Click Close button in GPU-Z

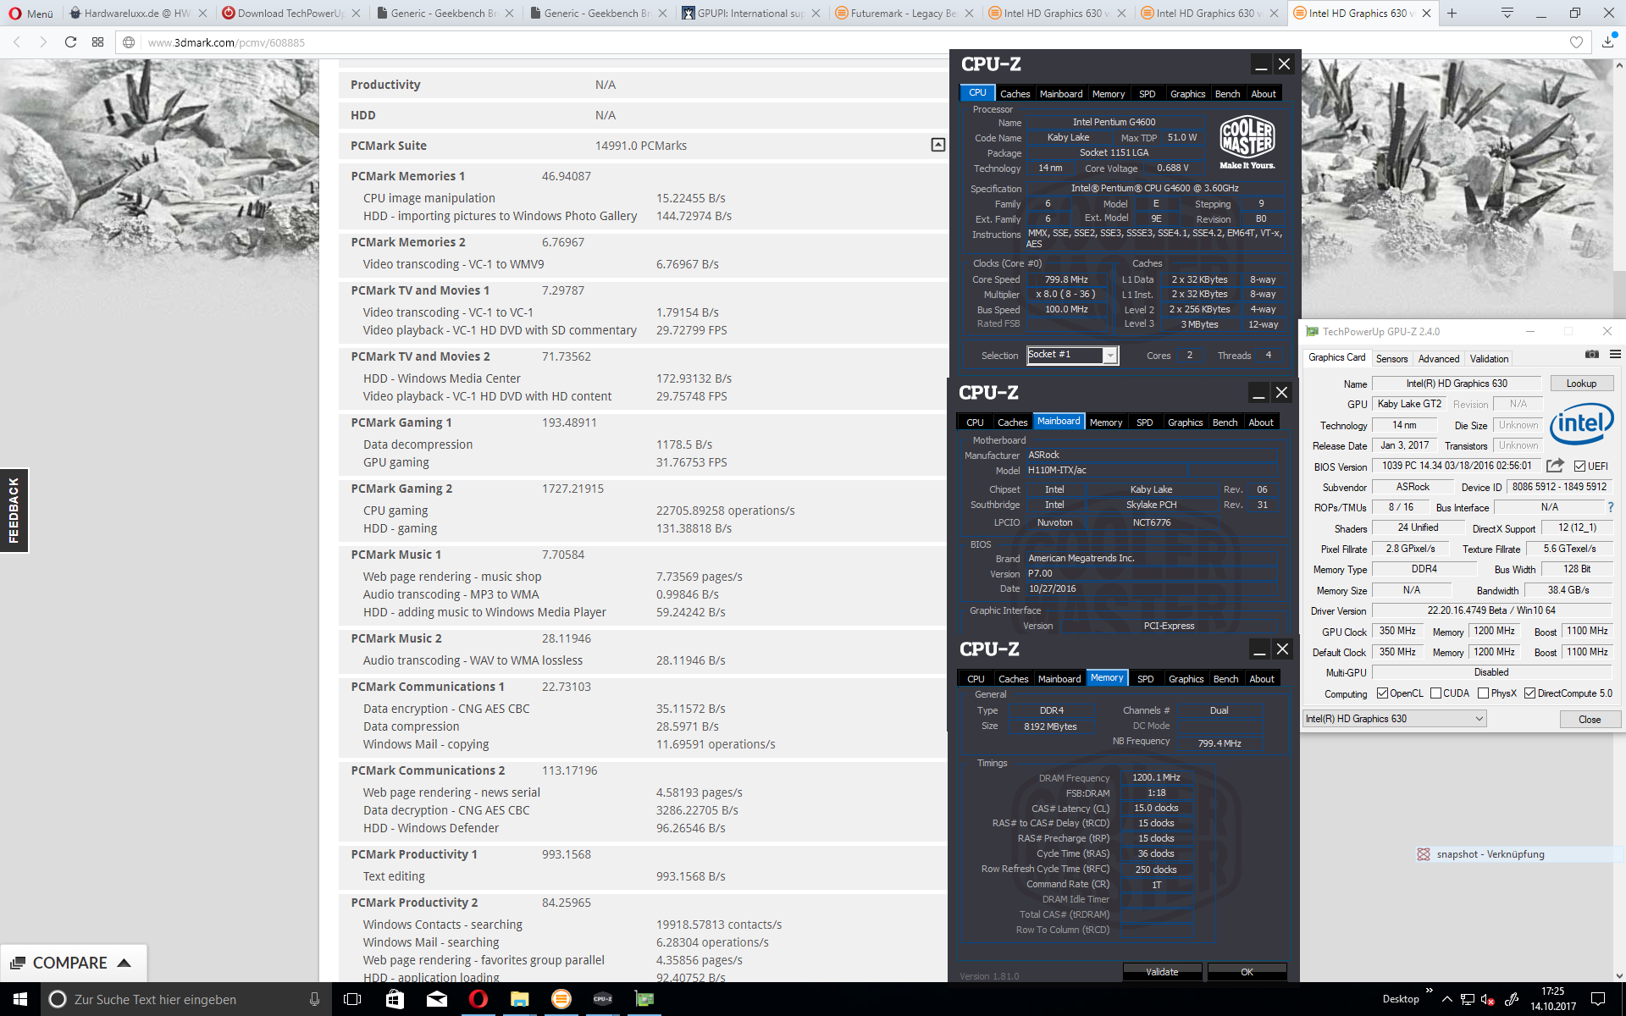[1590, 720]
